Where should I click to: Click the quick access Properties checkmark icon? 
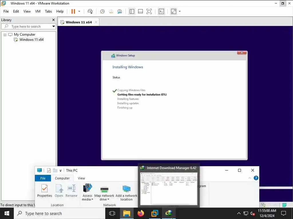click(49, 171)
